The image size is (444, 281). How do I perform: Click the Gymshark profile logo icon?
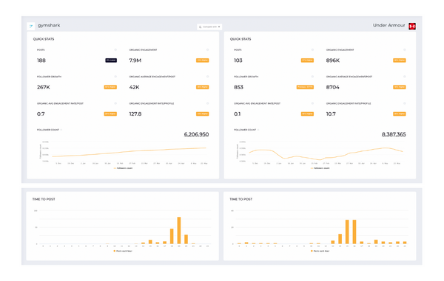click(31, 26)
